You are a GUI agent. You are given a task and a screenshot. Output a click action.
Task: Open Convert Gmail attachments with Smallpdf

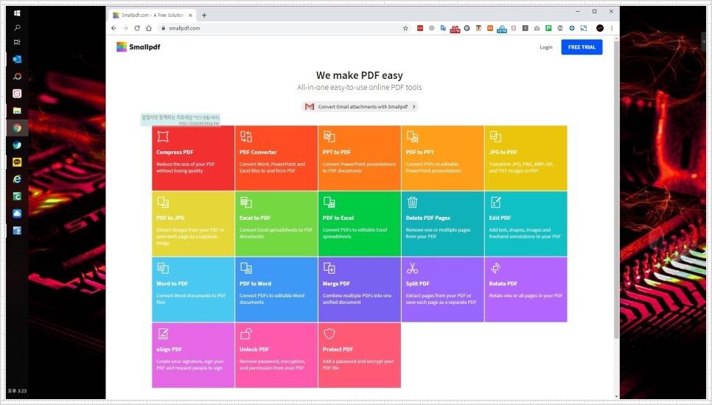(x=360, y=106)
